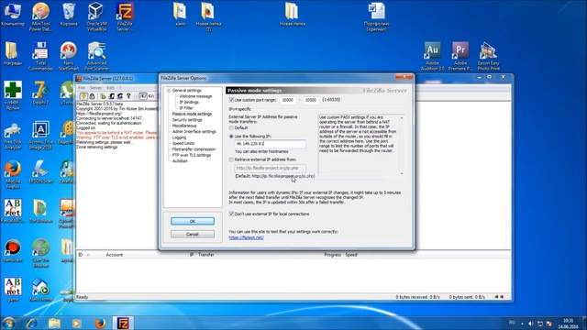Select the Adobe Audition 3.0 desktop icon
Image resolution: width=587 pixels, height=330 pixels.
tap(432, 56)
